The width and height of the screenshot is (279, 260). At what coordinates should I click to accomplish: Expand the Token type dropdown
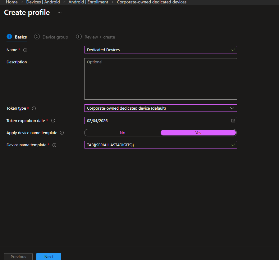(160, 108)
